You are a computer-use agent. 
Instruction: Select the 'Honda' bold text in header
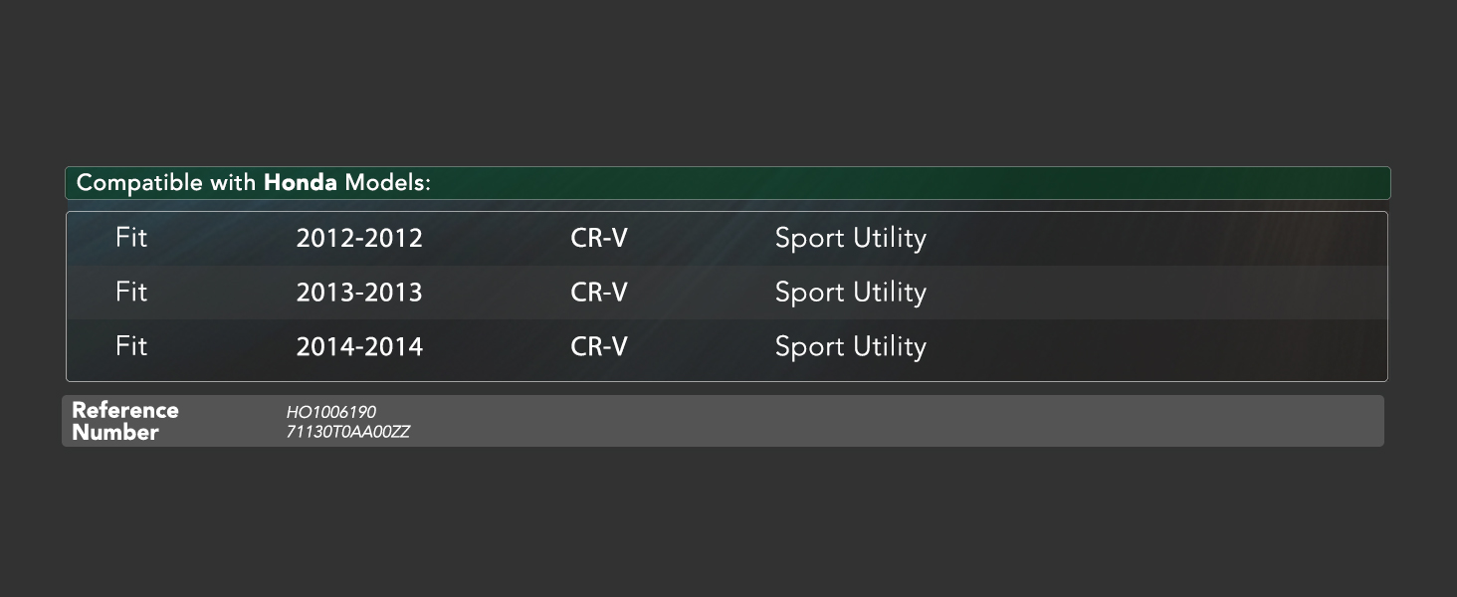300,183
